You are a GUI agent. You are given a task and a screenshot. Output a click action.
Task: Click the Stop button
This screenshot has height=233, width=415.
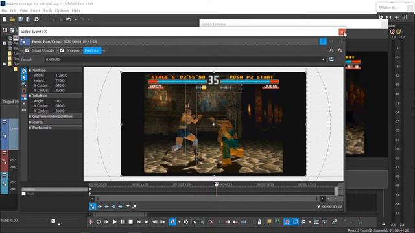(x=131, y=222)
